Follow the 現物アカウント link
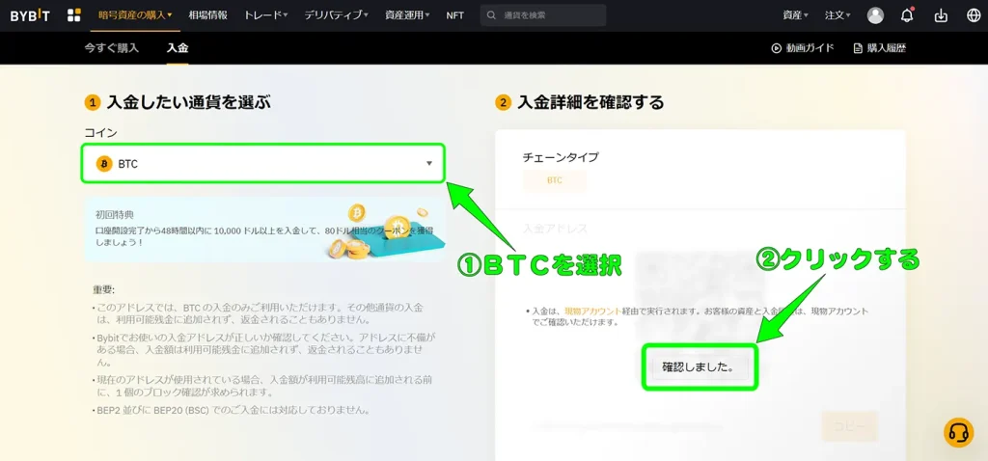Image resolution: width=988 pixels, height=461 pixels. click(x=593, y=312)
